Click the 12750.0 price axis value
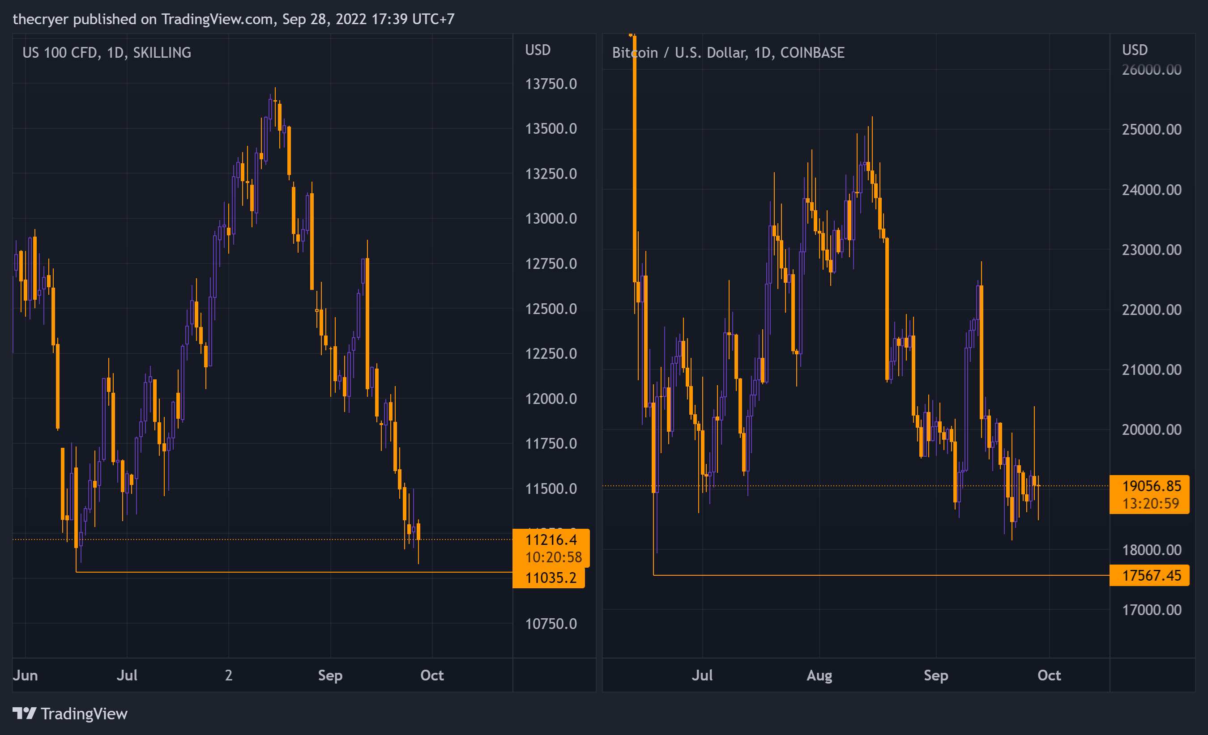1208x735 pixels. click(551, 263)
